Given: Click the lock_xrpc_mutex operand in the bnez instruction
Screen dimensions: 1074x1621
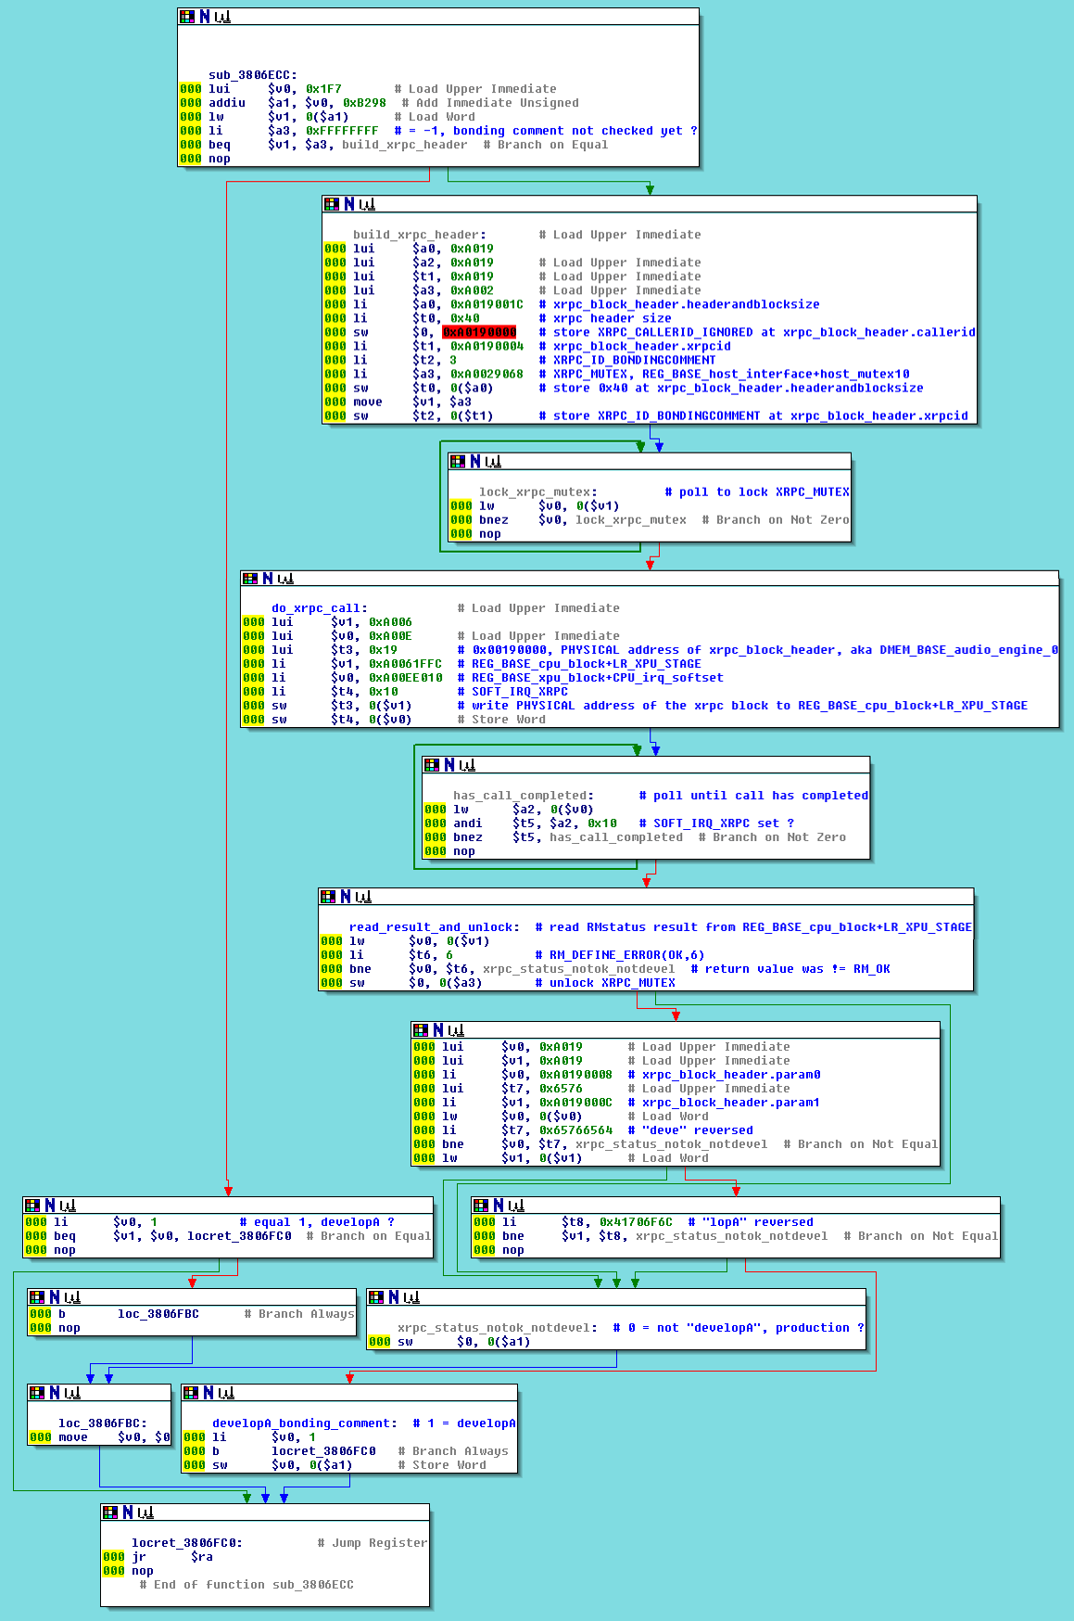Looking at the screenshot, I should (630, 520).
